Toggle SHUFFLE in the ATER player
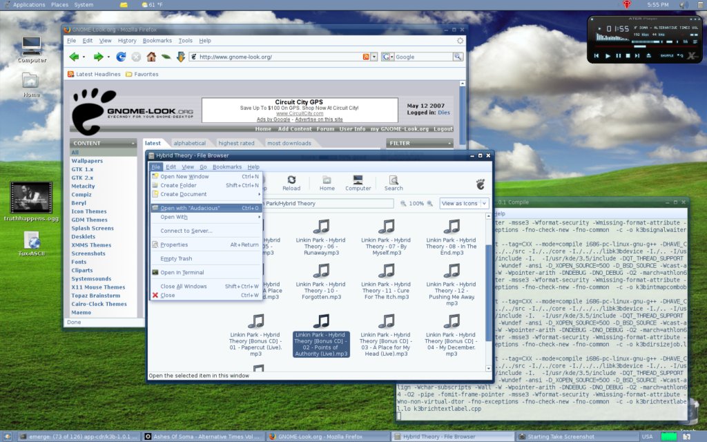 point(667,56)
